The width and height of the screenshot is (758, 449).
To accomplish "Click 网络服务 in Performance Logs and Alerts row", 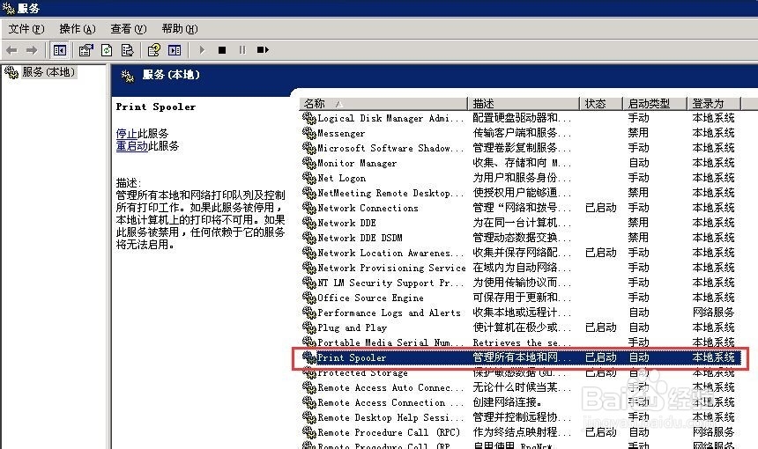I will (714, 313).
